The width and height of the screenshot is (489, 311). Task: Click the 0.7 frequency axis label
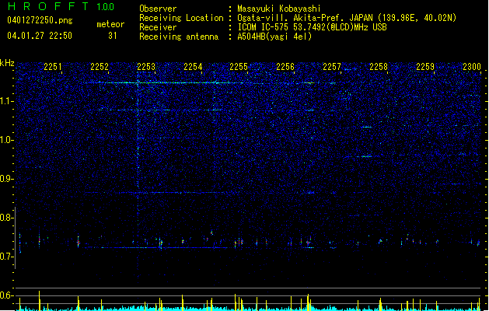(x=6, y=257)
